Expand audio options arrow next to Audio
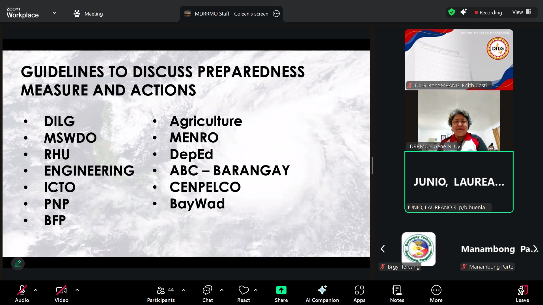Screen dimensions: 543x305 tap(36, 290)
